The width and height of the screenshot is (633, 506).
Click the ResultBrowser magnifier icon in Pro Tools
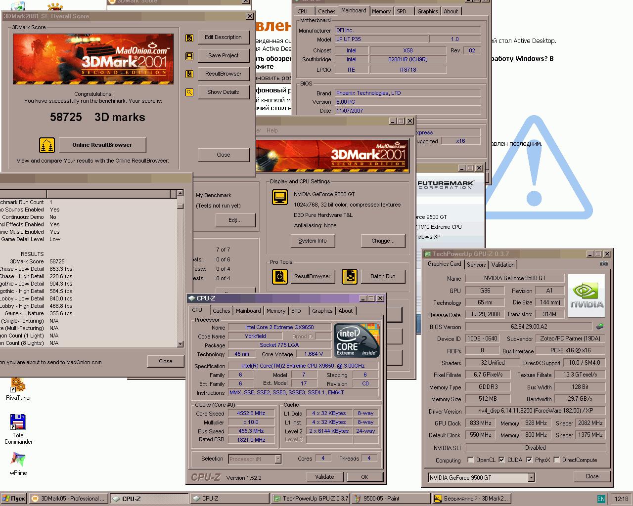point(280,276)
